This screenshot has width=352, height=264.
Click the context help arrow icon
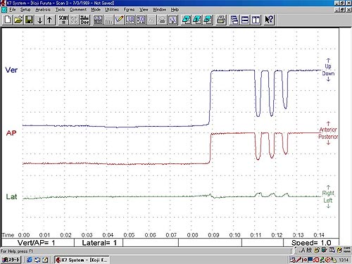(269, 20)
